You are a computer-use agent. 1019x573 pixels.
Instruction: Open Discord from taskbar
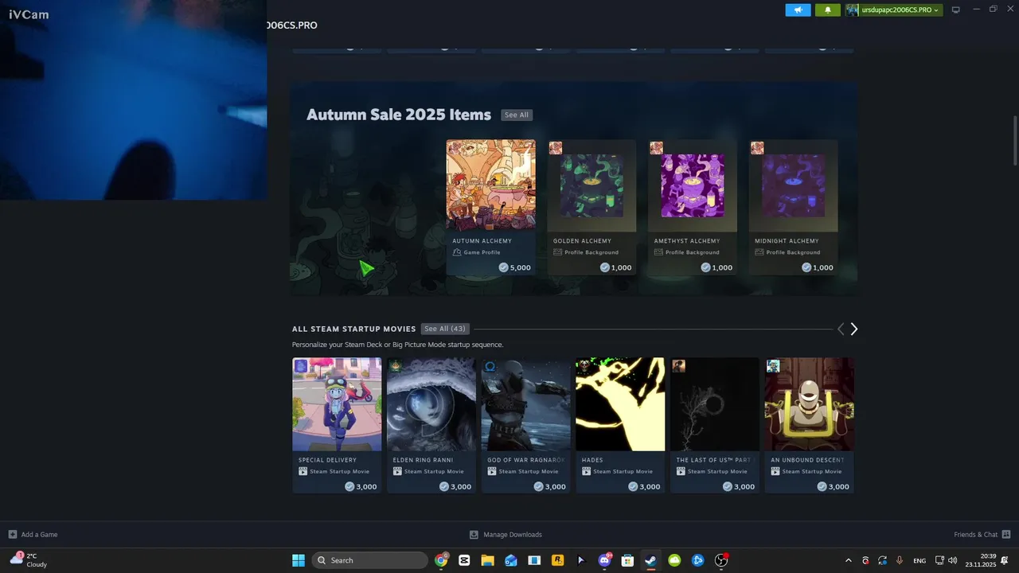604,560
